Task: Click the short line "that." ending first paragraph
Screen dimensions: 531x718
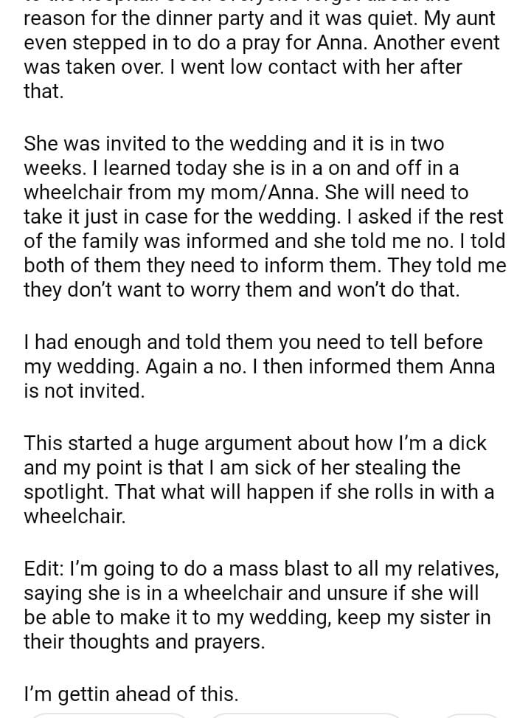Action: [44, 92]
